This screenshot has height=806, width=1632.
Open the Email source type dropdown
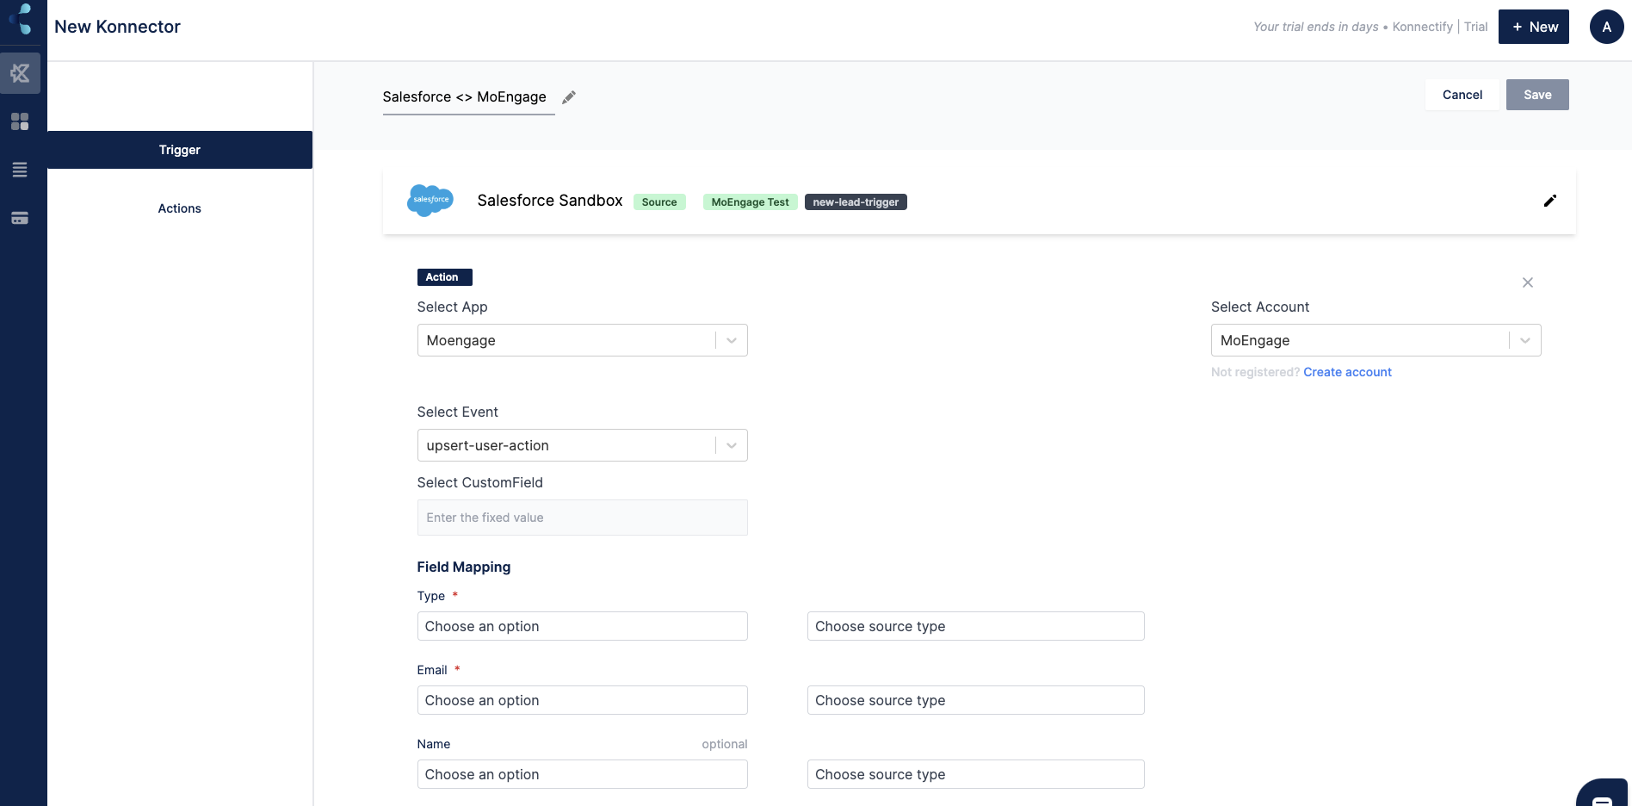pyautogui.click(x=976, y=700)
